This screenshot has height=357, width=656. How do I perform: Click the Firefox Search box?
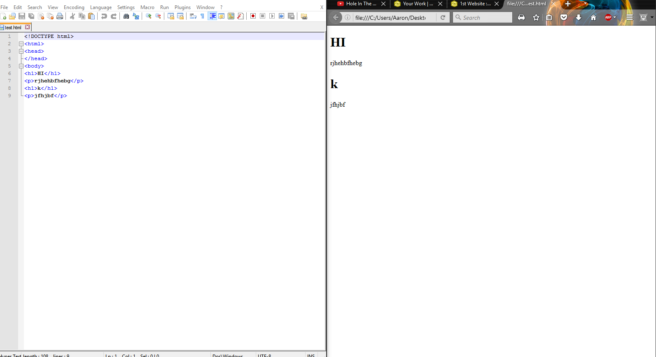[x=483, y=18]
